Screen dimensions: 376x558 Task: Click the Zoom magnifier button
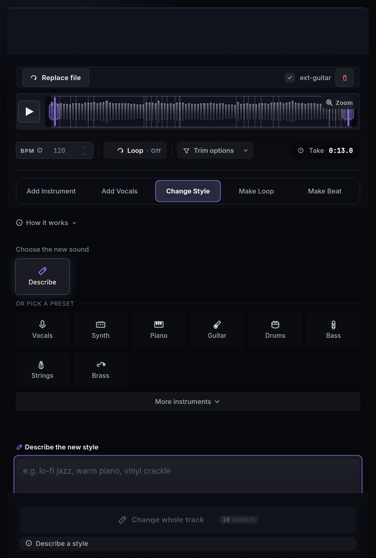[x=339, y=103]
